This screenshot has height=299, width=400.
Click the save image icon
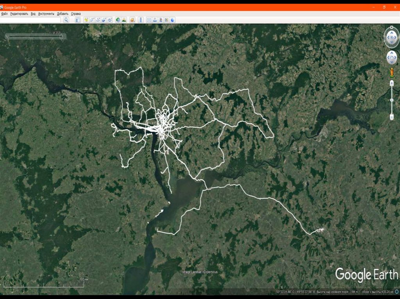tap(161, 20)
